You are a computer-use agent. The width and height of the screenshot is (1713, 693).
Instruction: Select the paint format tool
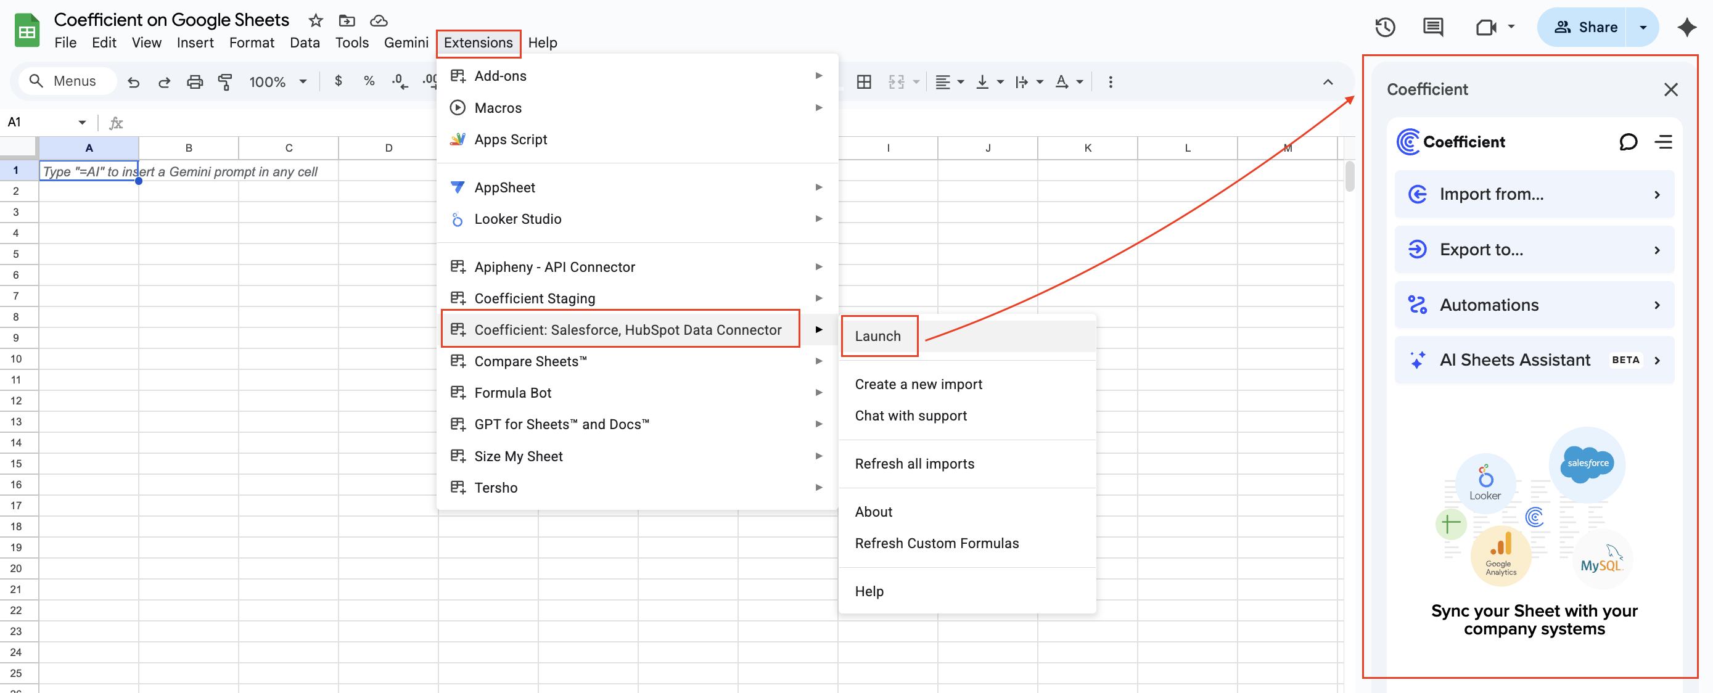click(225, 82)
